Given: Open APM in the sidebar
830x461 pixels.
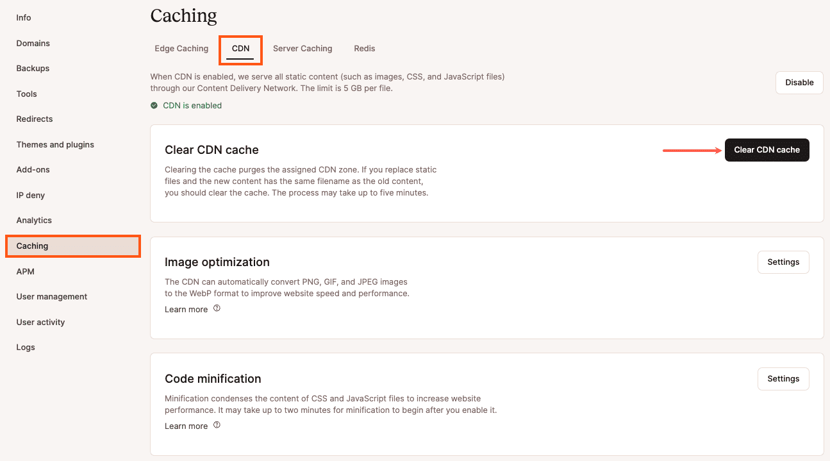Looking at the screenshot, I should point(26,272).
